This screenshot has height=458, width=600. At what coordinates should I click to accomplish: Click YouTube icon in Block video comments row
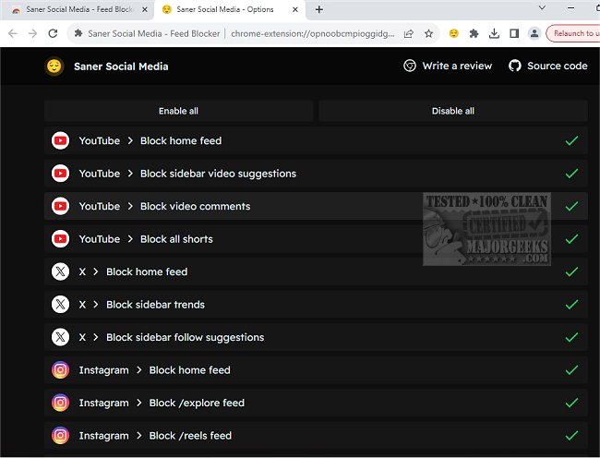pyautogui.click(x=60, y=206)
